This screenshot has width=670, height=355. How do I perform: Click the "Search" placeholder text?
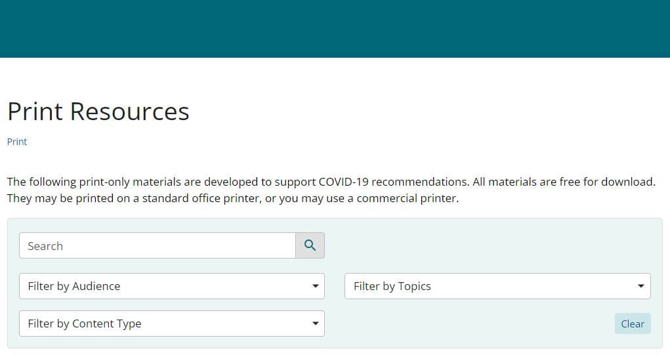pos(45,246)
